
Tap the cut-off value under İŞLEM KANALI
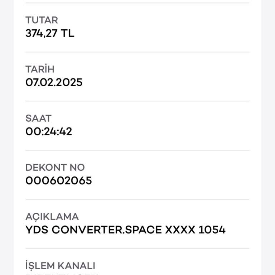point(61,274)
